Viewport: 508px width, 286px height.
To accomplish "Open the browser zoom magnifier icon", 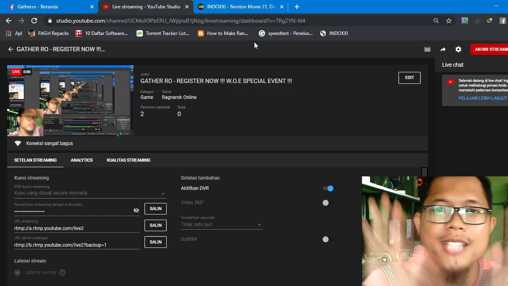I will pos(436,21).
